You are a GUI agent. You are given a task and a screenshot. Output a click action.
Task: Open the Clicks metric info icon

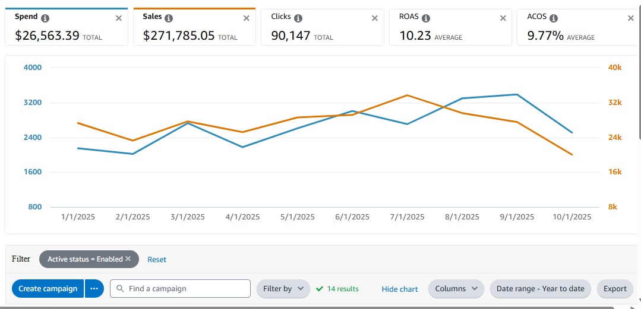click(x=298, y=18)
